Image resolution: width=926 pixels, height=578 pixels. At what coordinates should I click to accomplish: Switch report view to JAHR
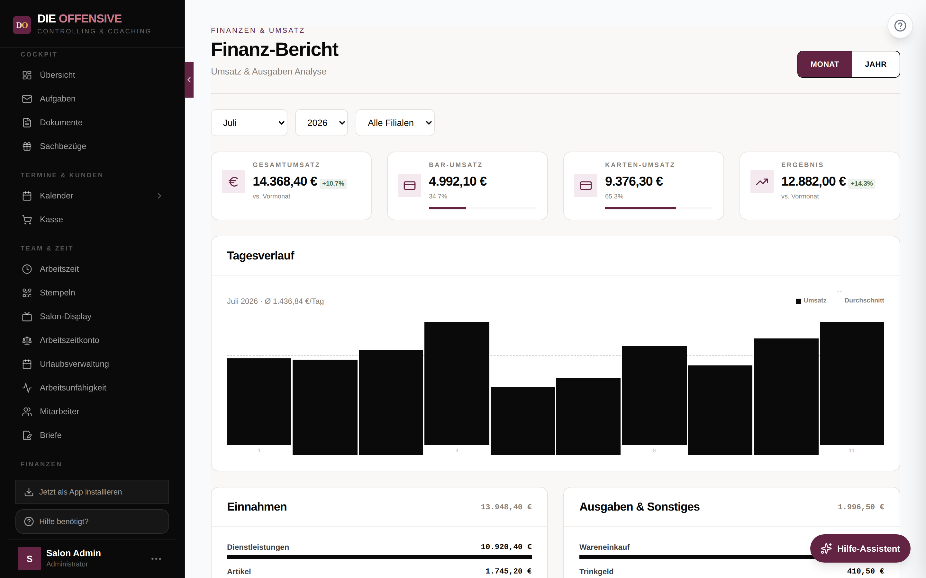(876, 64)
